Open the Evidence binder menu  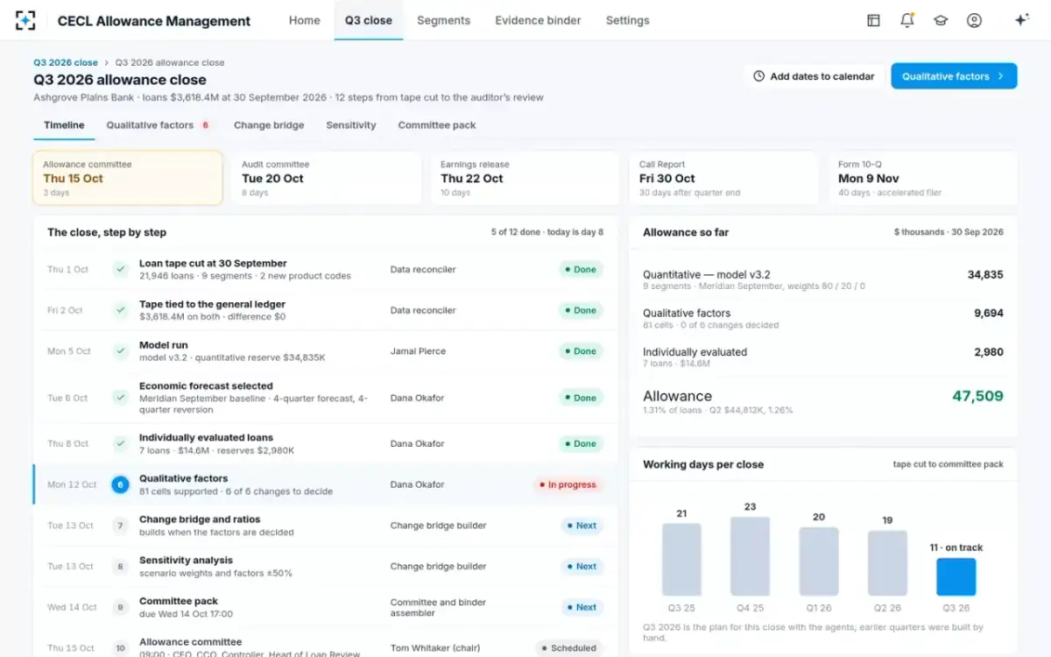click(x=538, y=20)
